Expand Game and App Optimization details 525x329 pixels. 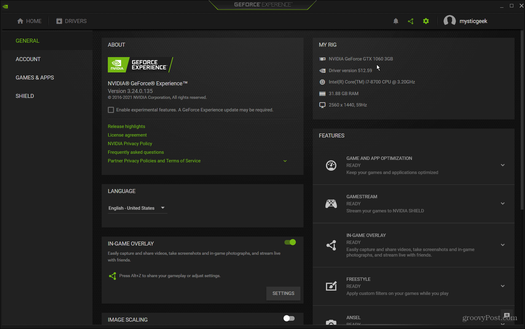[x=503, y=165]
